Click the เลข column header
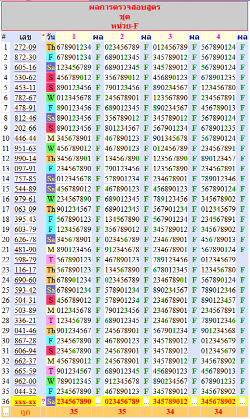The height and width of the screenshot is (419, 250). (x=25, y=37)
